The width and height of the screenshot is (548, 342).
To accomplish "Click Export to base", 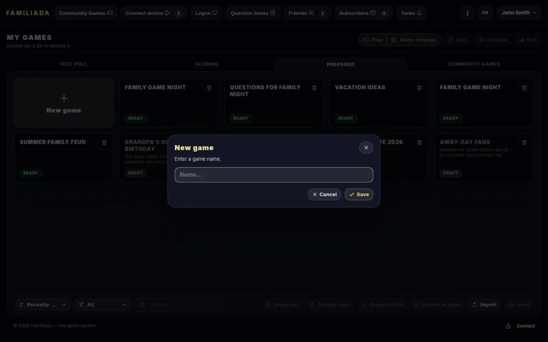I will pyautogui.click(x=437, y=304).
